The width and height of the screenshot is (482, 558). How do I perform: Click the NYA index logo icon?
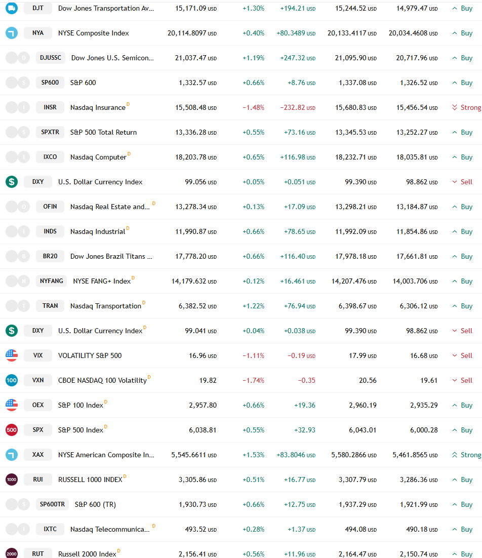(12, 33)
